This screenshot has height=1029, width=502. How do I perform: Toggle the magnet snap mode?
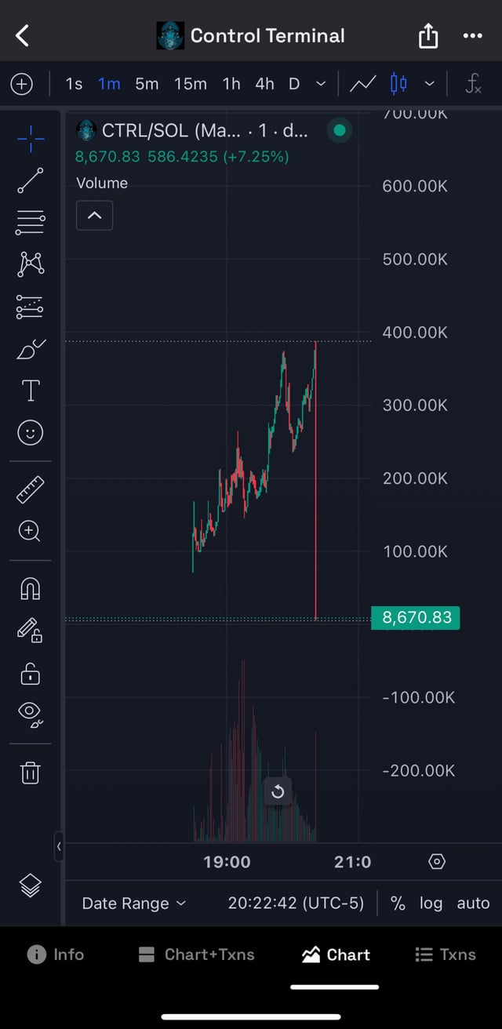coord(31,588)
